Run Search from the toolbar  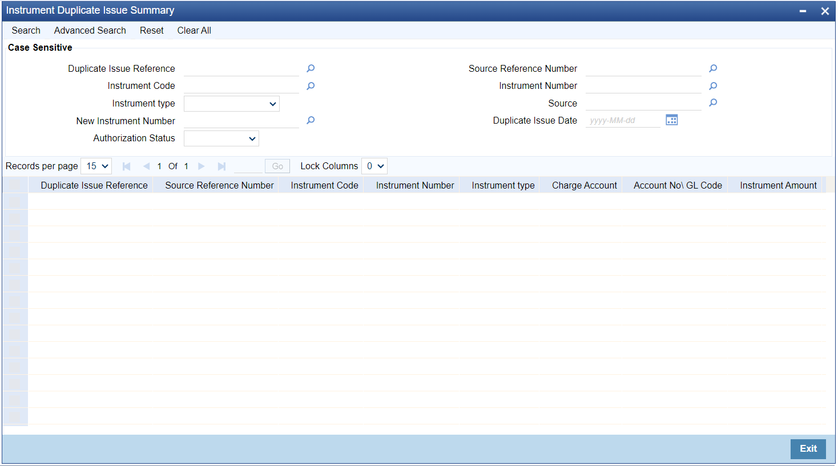click(x=26, y=31)
